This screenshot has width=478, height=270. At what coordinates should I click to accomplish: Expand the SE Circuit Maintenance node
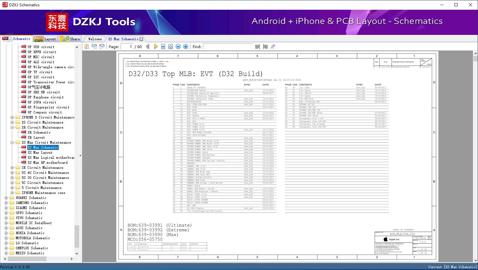(x=12, y=168)
